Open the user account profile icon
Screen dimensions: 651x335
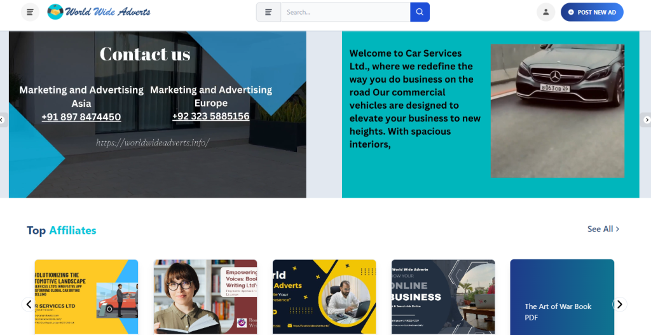point(546,12)
